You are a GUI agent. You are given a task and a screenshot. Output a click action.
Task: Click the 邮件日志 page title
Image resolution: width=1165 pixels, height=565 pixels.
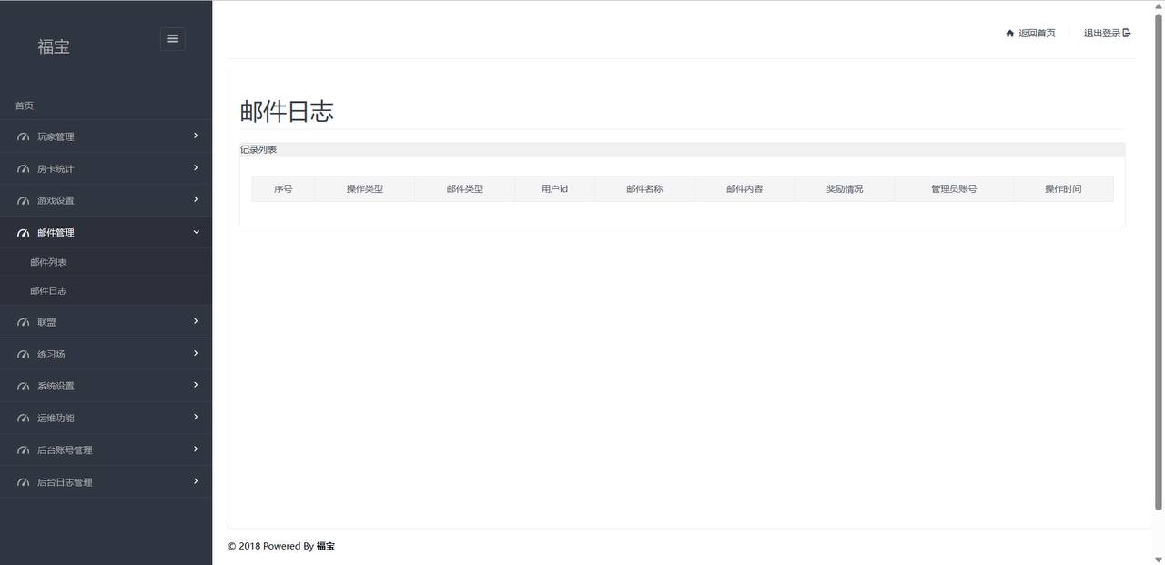pyautogui.click(x=287, y=111)
